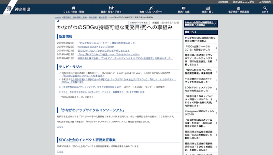This screenshot has width=273, height=155.
Task: Open the くらし・安全・環境 house icon
Action: pyautogui.click(x=74, y=8)
